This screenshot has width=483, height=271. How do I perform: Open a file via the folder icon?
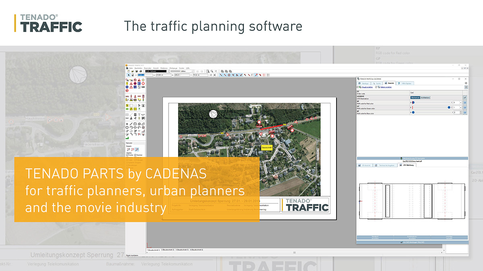point(132,71)
